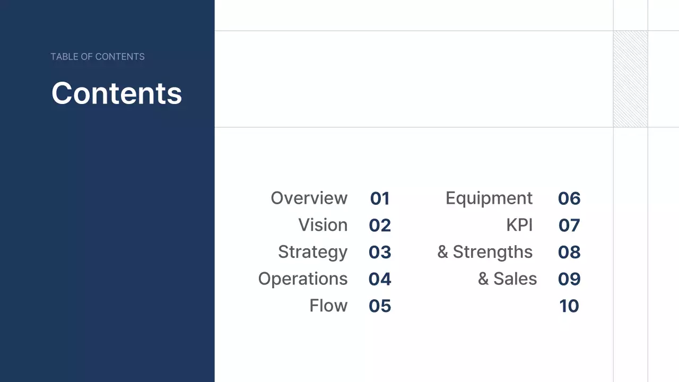Open the Vision section entry
This screenshot has height=382, width=679.
[x=323, y=225]
